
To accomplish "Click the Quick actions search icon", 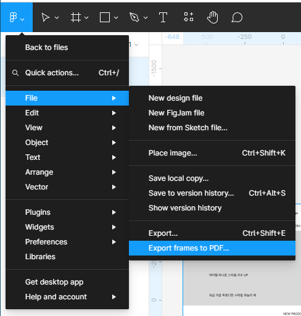I will pyautogui.click(x=15, y=73).
